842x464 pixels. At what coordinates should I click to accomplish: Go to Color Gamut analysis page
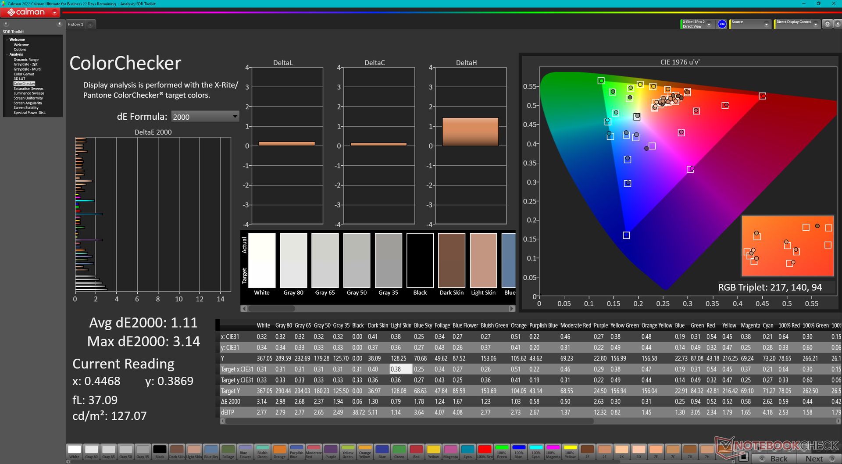(24, 74)
